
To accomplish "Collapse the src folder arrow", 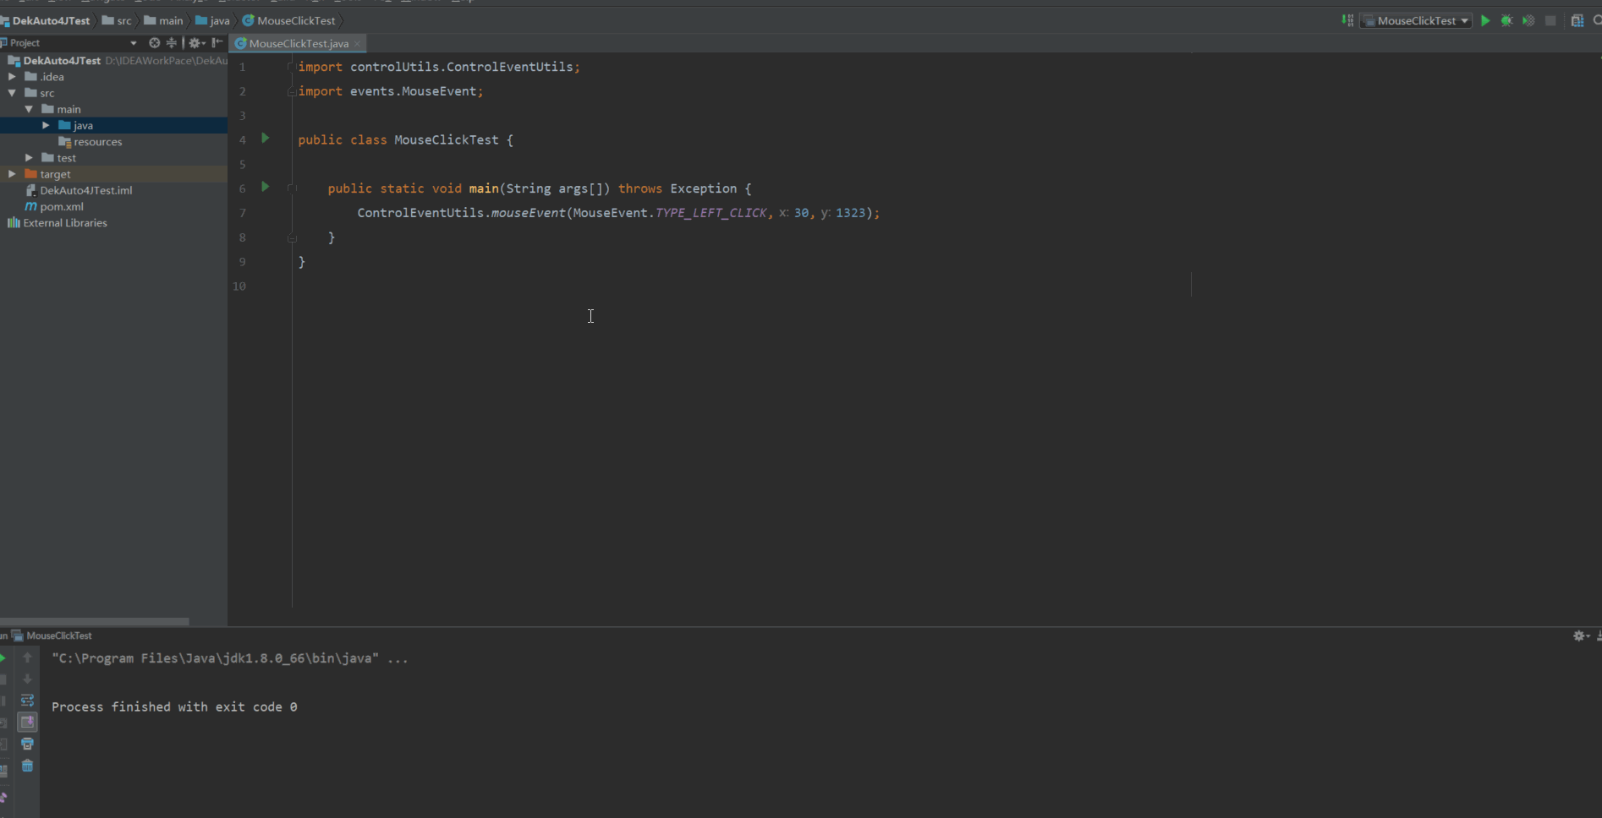I will (x=12, y=93).
